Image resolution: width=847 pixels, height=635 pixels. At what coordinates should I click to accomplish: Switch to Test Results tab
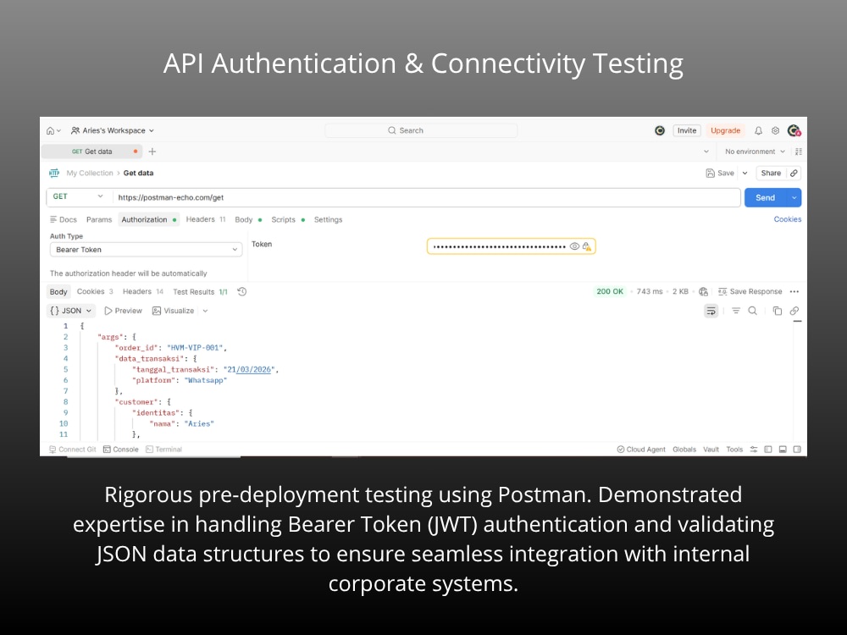click(200, 291)
